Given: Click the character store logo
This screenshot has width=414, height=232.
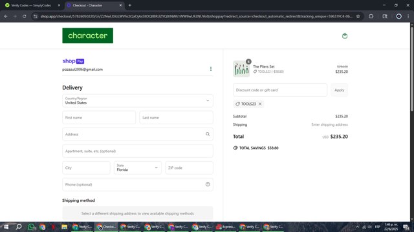Looking at the screenshot, I should coord(88,35).
